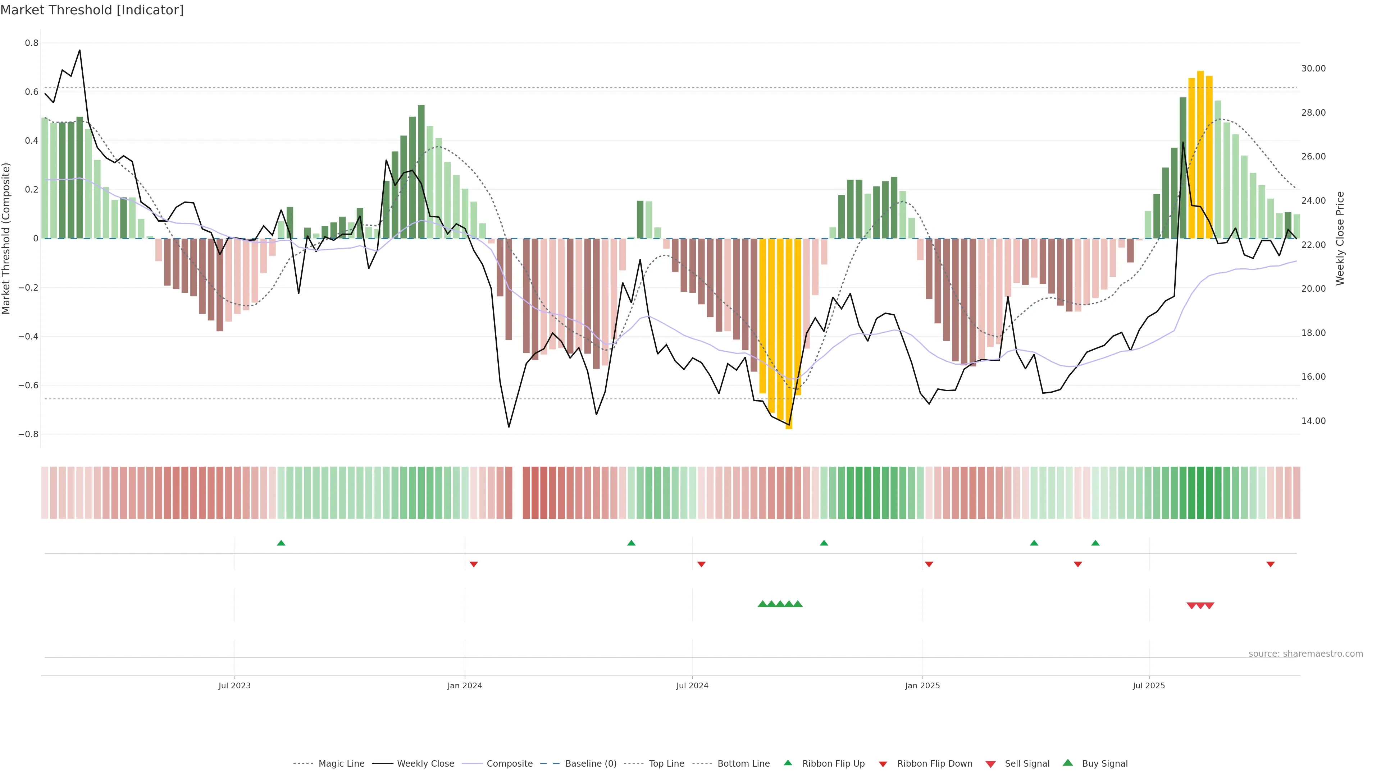Image resolution: width=1381 pixels, height=776 pixels.
Task: Click the first green Ribbon Flip Up marker
Action: click(281, 543)
